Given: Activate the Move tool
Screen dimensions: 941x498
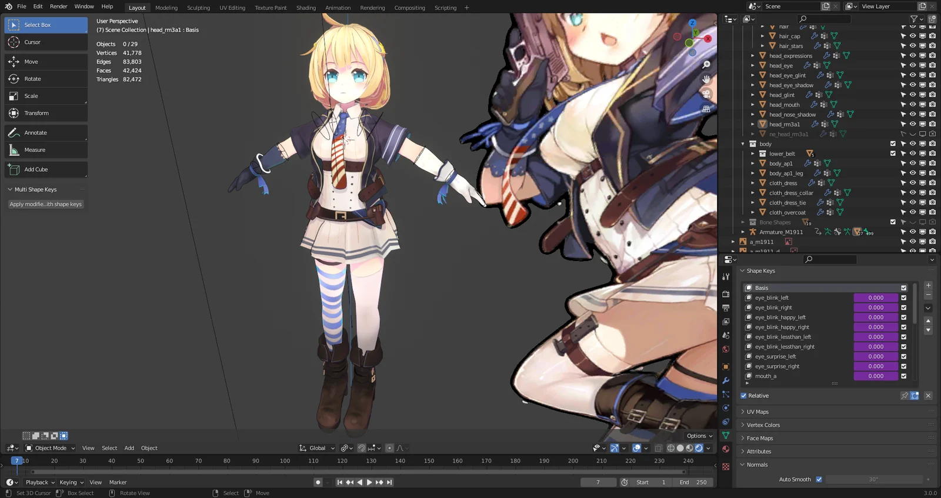Looking at the screenshot, I should pyautogui.click(x=46, y=62).
